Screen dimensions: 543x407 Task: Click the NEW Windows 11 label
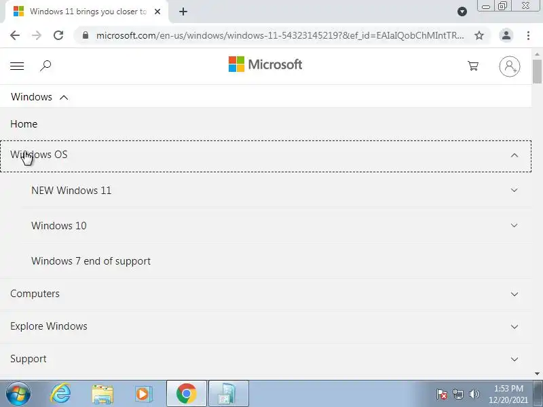(71, 191)
